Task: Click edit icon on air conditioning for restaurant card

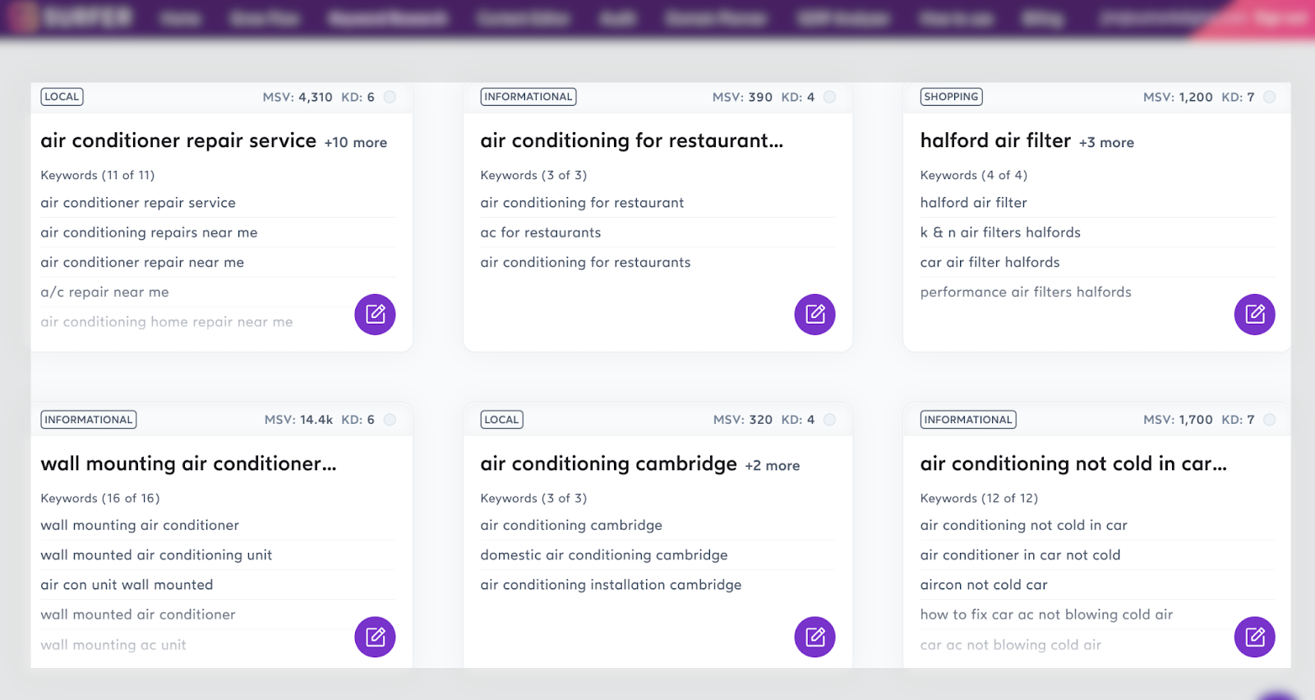Action: tap(814, 314)
